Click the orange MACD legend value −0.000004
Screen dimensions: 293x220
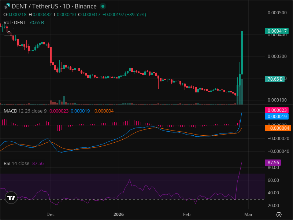coord(103,111)
